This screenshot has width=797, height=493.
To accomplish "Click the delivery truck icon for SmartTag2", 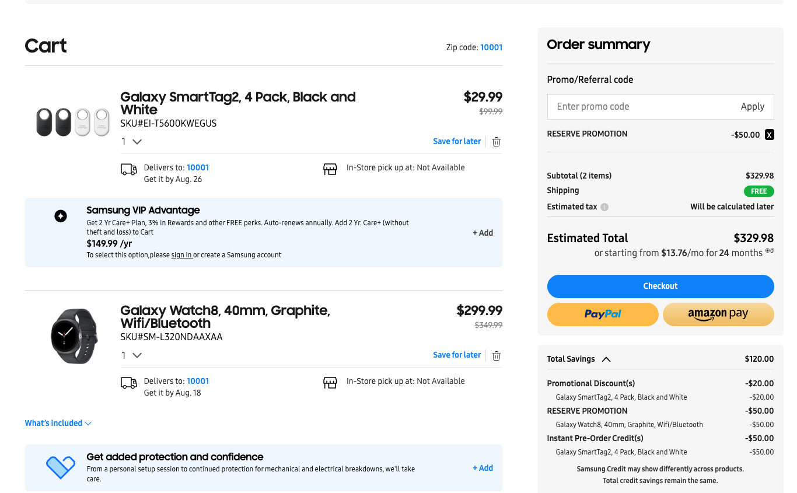I will [128, 169].
